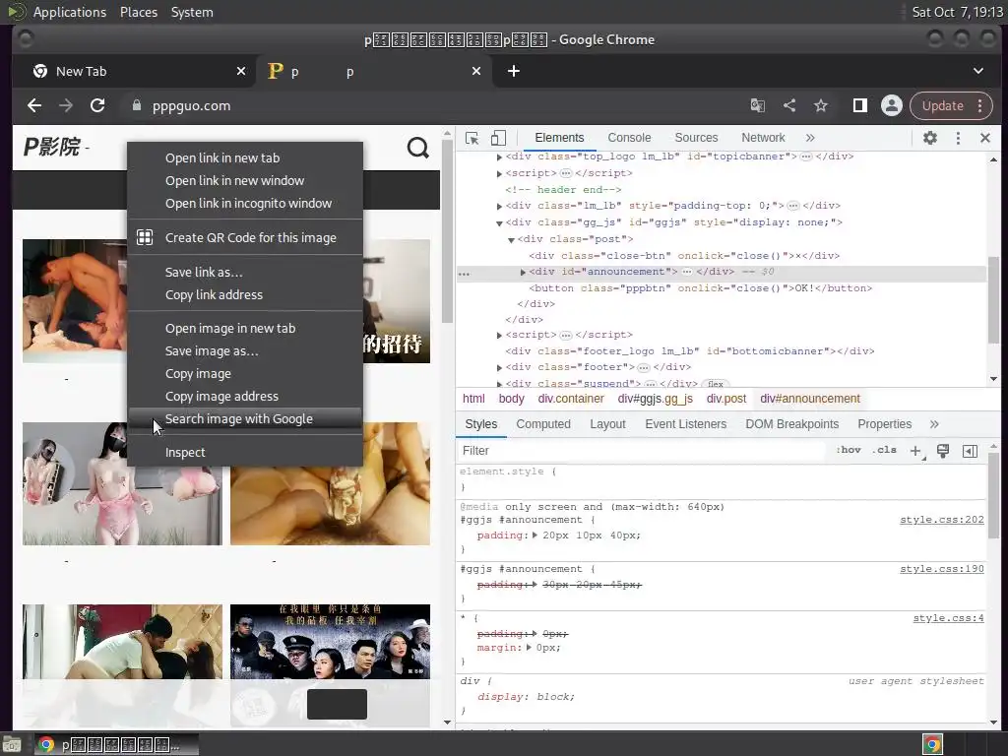Screen dimensions: 1008x756
Task: Expand padding shorthand in style.css:202 rule
Action: 535,535
